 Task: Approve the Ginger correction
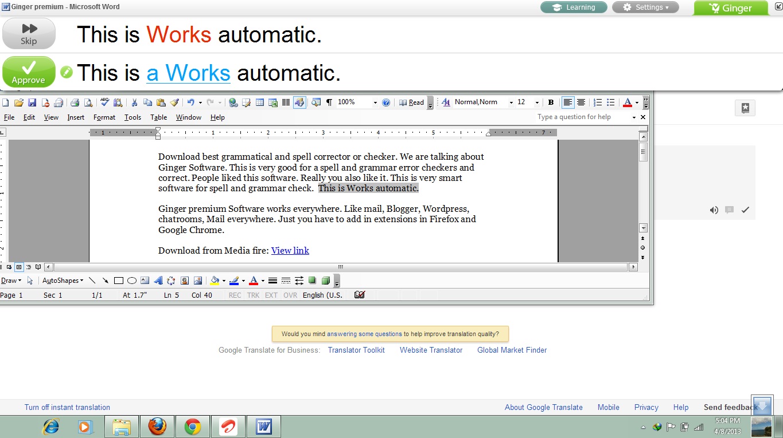tap(29, 72)
